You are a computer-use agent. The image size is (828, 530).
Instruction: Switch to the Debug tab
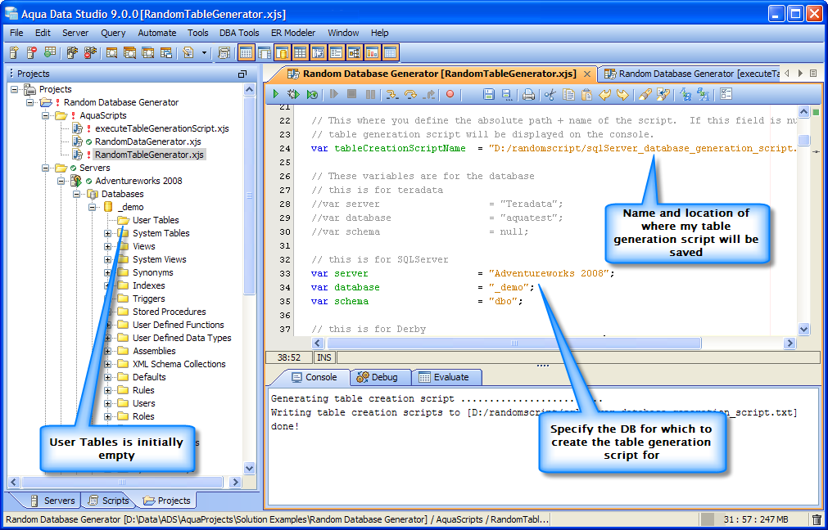[x=378, y=377]
